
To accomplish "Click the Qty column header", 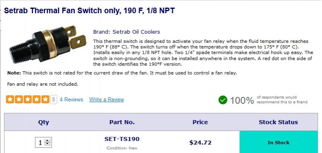I will 43,122.
